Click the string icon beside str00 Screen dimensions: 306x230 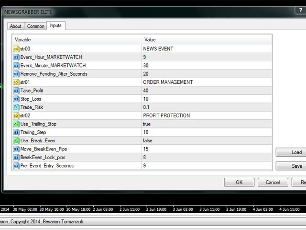click(x=16, y=49)
